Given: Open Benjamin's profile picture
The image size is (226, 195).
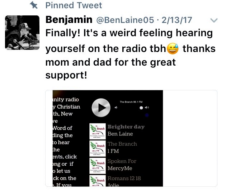Looking at the screenshot, I should (22, 33).
